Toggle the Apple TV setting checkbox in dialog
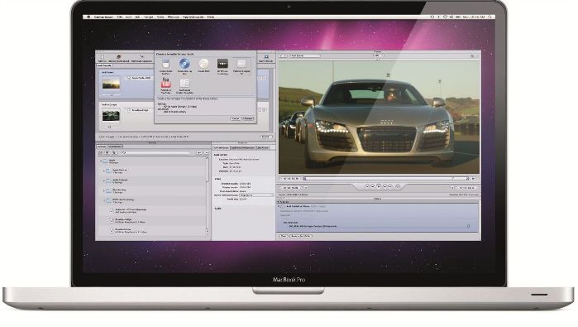 click(161, 107)
